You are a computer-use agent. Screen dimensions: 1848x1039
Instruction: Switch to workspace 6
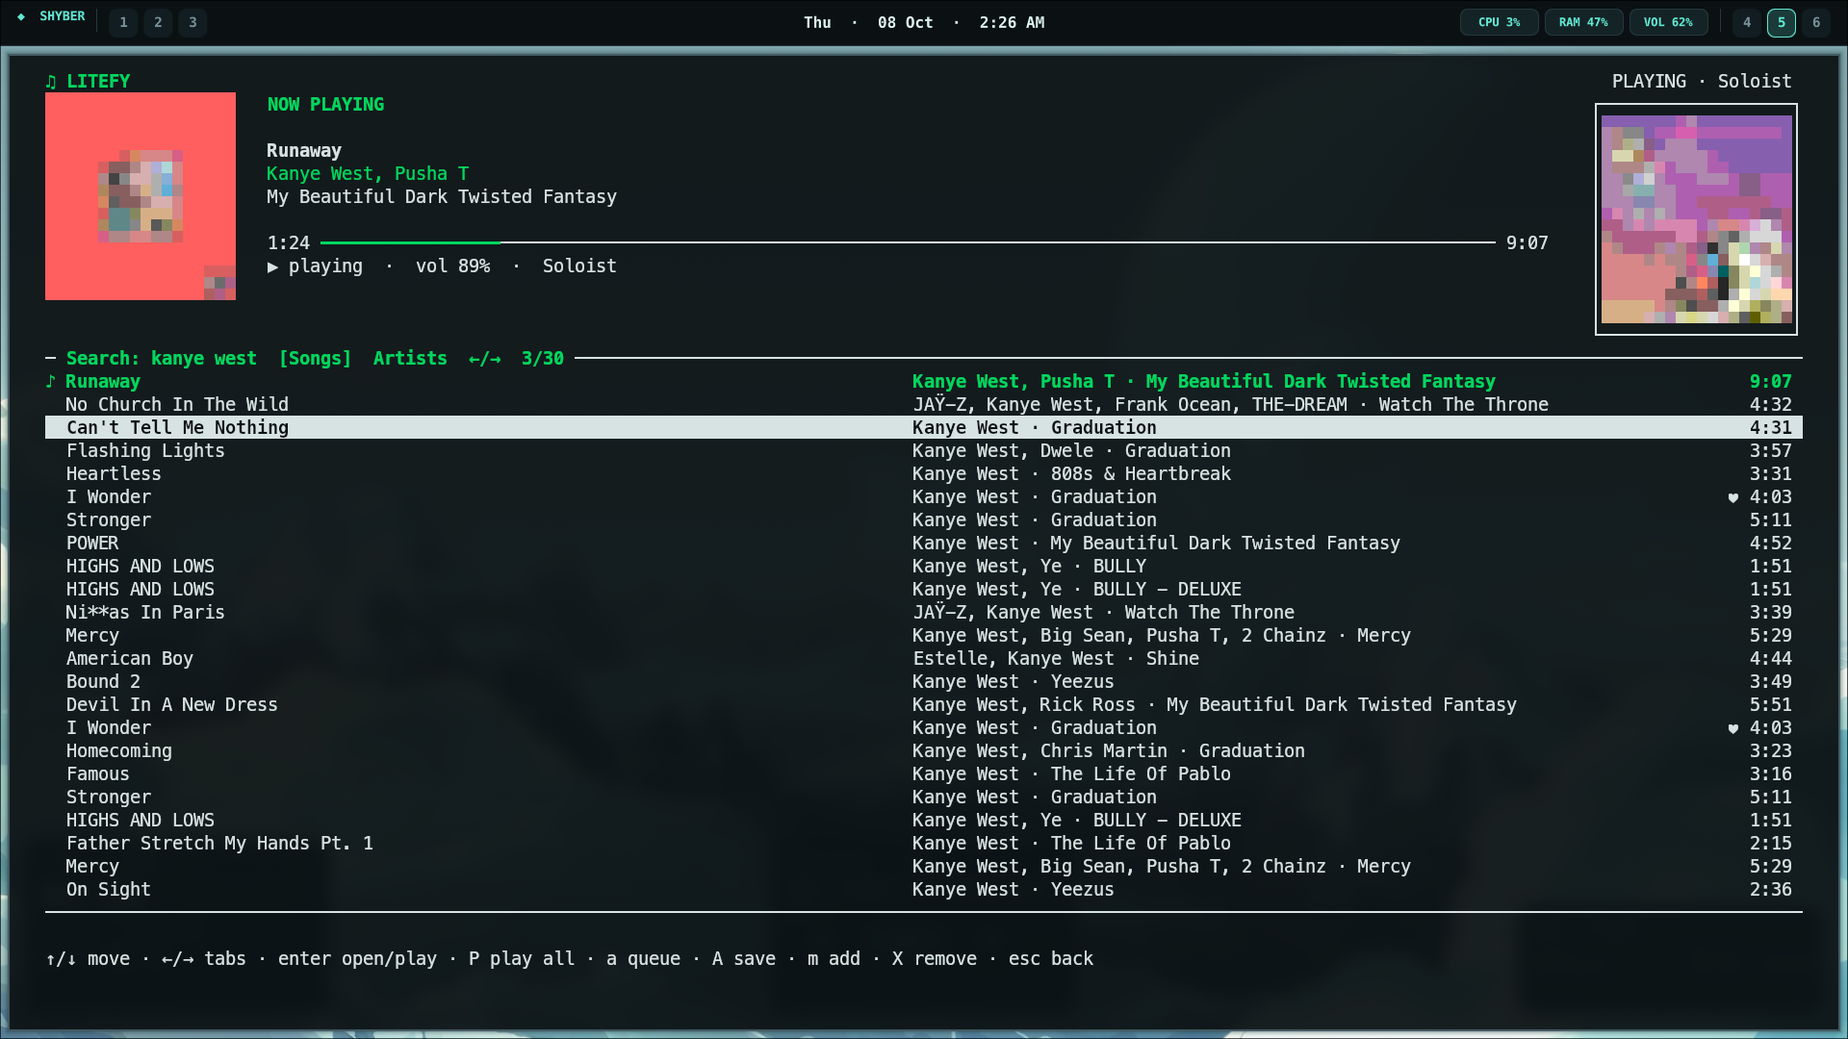coord(1816,22)
